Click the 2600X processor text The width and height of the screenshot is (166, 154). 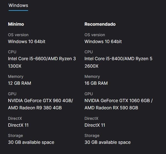[92, 66]
